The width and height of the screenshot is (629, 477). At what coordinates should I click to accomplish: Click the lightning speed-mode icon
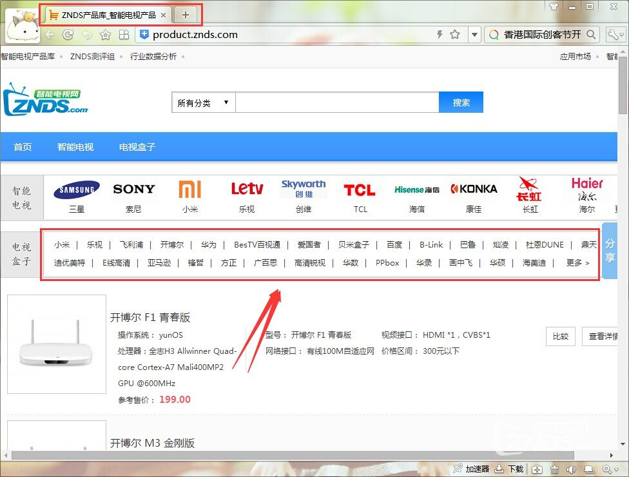pyautogui.click(x=440, y=35)
